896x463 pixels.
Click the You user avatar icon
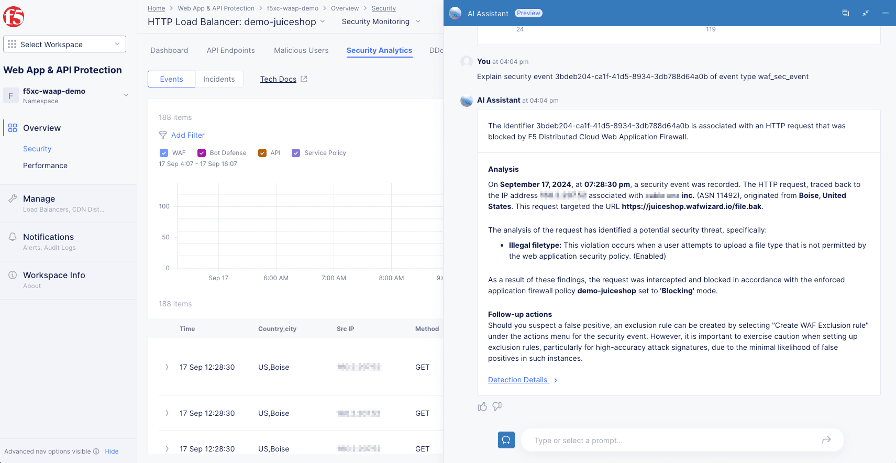point(466,62)
